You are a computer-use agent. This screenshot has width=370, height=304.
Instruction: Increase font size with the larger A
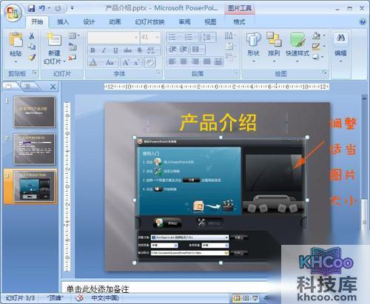click(x=126, y=62)
